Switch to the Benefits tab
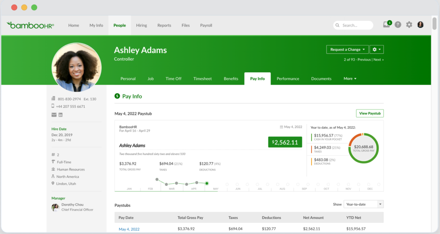The height and width of the screenshot is (234, 440). coord(231,78)
